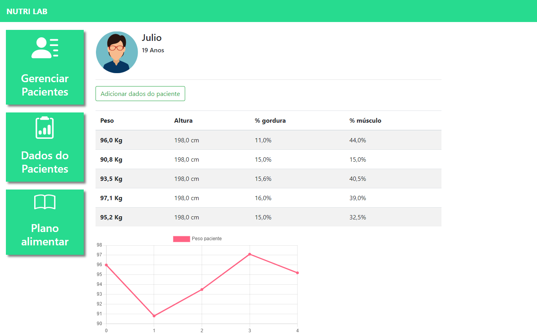The image size is (537, 335).
Task: Open the Gerenciar Pacientes text label
Action: (45, 85)
